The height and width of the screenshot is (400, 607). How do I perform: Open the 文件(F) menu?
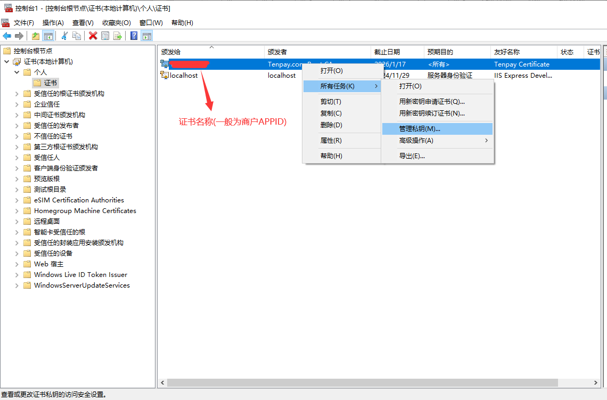click(x=23, y=23)
